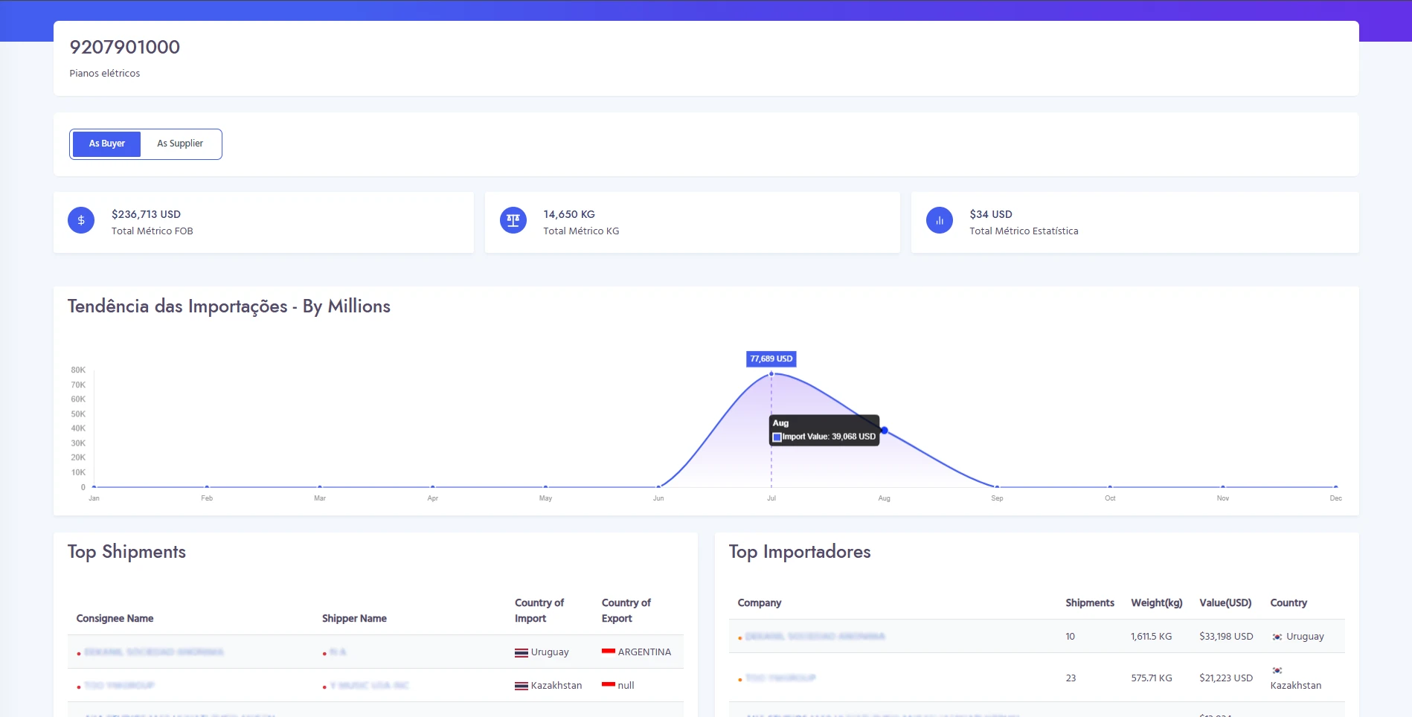Image resolution: width=1412 pixels, height=717 pixels.
Task: Click the flag icon beside Uruguay in Top Importadores
Action: [1277, 637]
